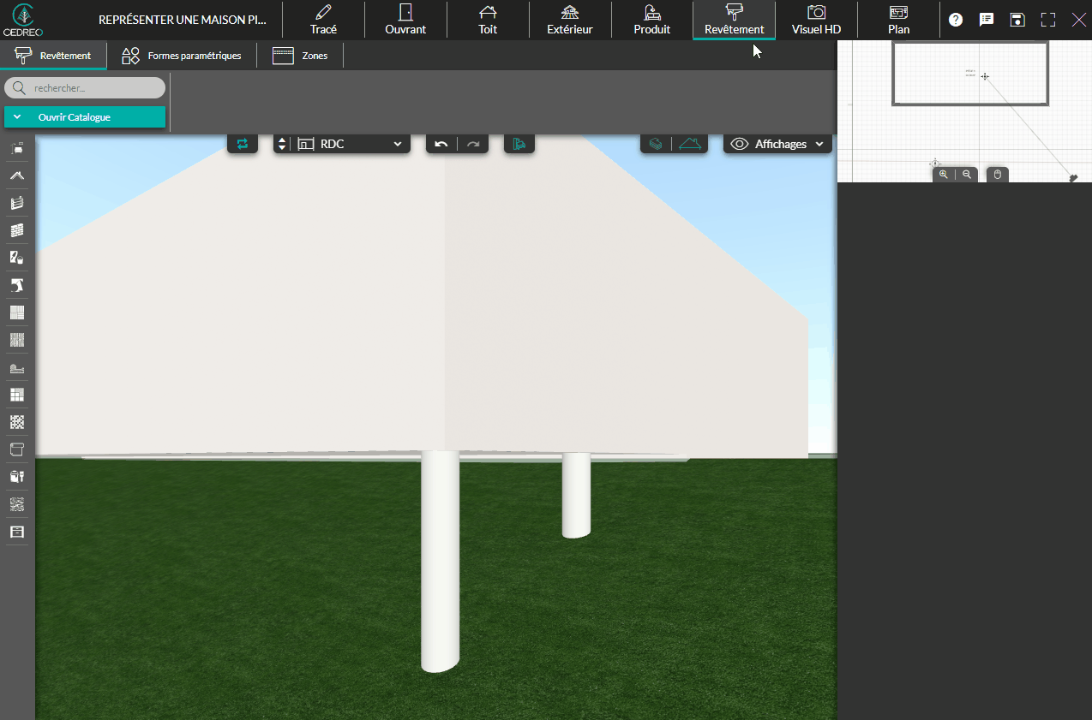Open the Plan tab
Image resolution: width=1092 pixels, height=720 pixels.
coord(898,20)
